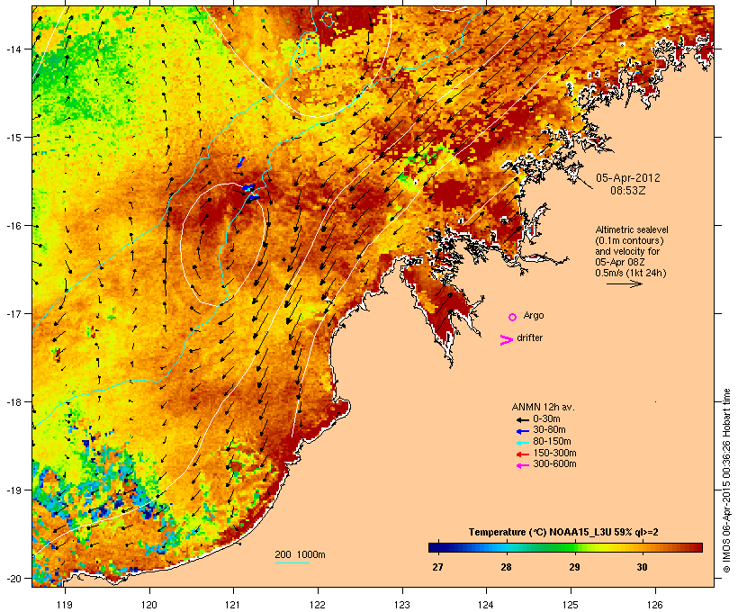Click the vertical IMOS copyright timestamp text
The width and height of the screenshot is (738, 612).
coord(726,481)
